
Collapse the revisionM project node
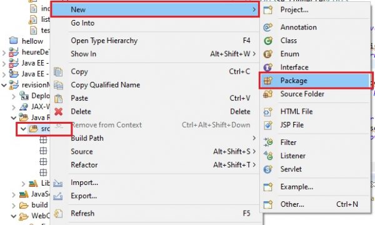(4, 84)
